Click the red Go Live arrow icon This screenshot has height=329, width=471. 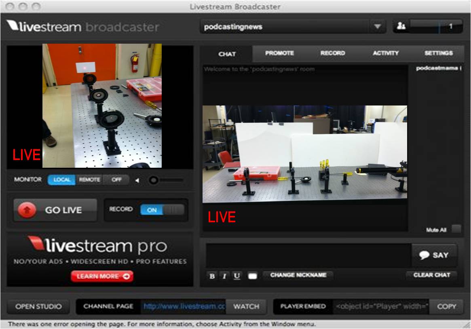27,210
